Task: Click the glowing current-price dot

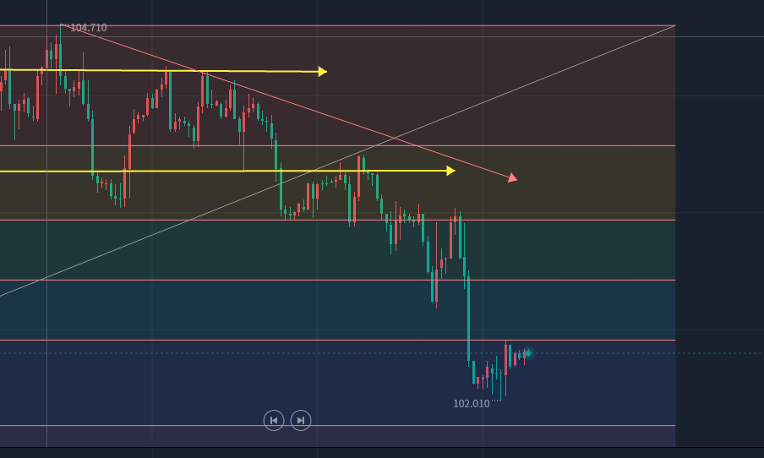Action: point(527,352)
